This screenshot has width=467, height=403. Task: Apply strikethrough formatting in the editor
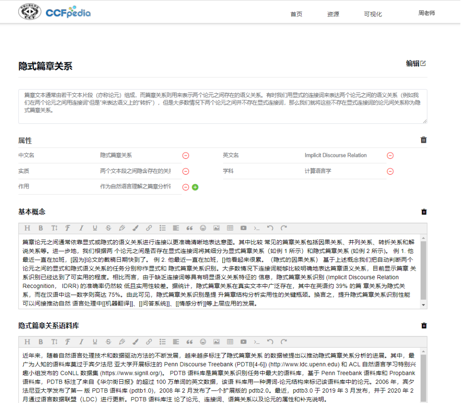point(108,228)
